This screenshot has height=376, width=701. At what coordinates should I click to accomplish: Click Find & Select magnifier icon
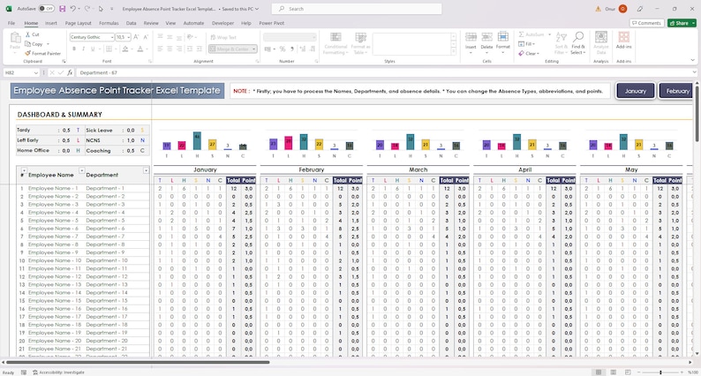(578, 37)
